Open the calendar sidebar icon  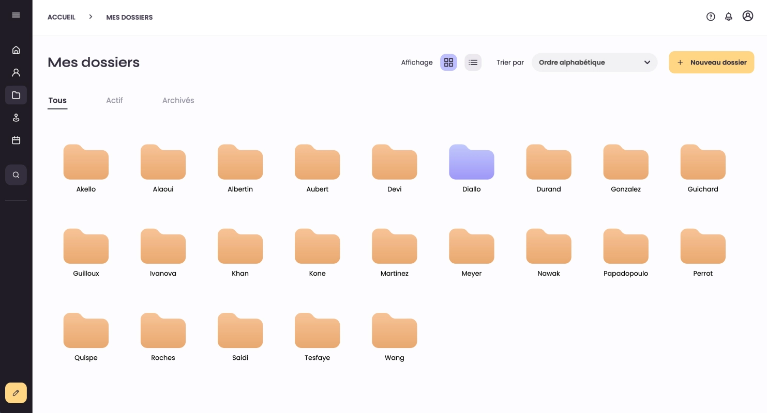tap(16, 140)
